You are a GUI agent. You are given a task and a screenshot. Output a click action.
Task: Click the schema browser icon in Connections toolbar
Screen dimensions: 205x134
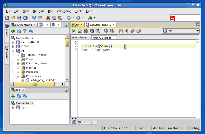tap(31, 31)
